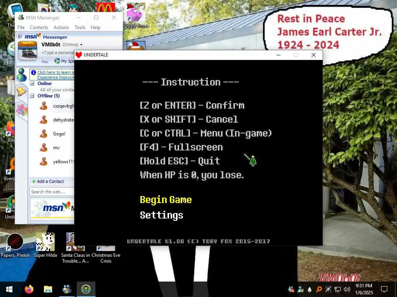Open File Explorer from the taskbar
Viewport: 397px width, 297px height.
[x=48, y=289]
